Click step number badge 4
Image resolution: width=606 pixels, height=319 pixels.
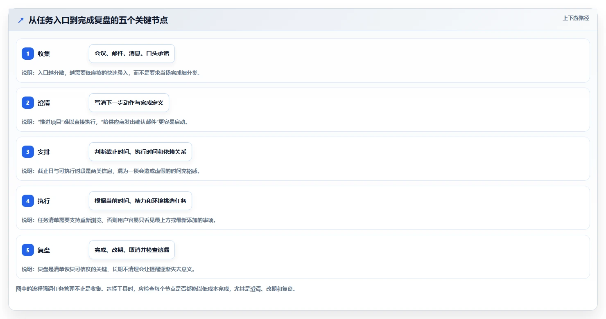[28, 201]
